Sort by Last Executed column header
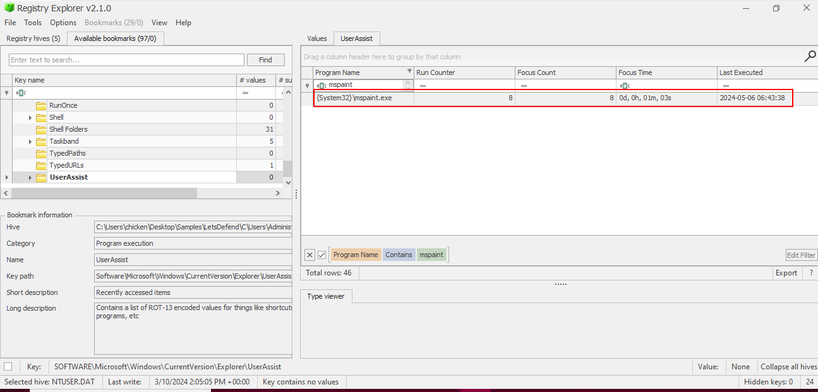This screenshot has height=392, width=818. tap(767, 72)
